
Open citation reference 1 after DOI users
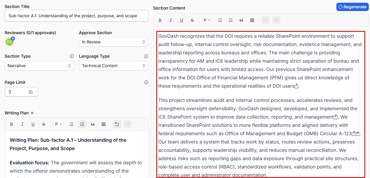pos(296,86)
